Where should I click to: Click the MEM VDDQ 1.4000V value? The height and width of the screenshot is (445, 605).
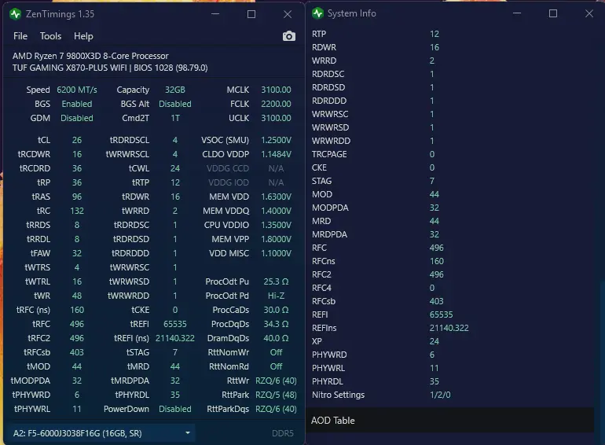click(x=276, y=211)
